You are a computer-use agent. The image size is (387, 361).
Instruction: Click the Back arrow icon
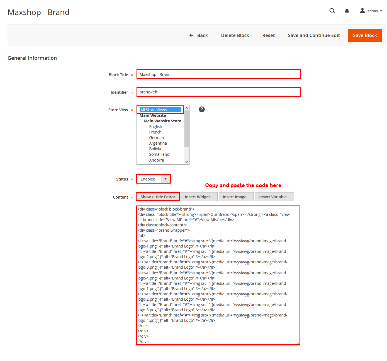tap(191, 35)
